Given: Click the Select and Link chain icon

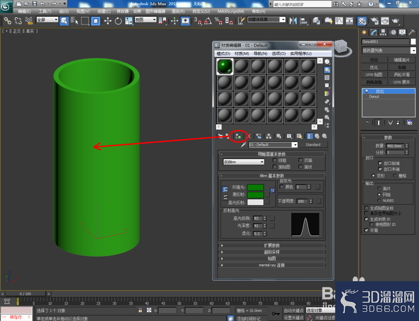Looking at the screenshot, I should [8, 21].
